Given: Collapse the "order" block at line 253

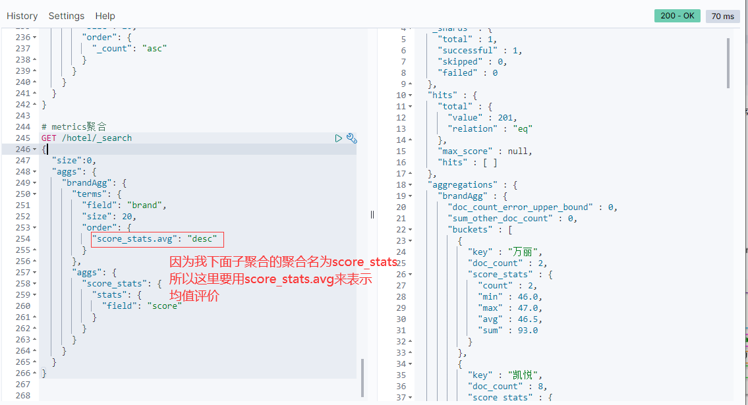Looking at the screenshot, I should point(34,228).
